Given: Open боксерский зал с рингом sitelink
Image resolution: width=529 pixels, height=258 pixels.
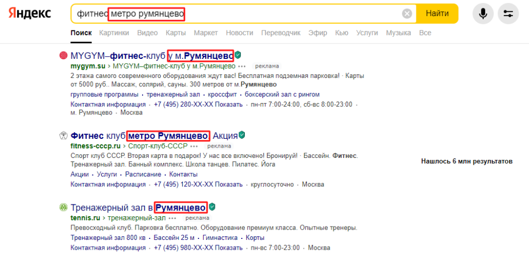Looking at the screenshot, I should tap(282, 94).
